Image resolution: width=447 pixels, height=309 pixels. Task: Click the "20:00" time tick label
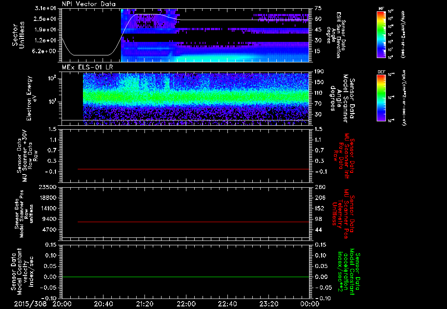click(x=62, y=304)
